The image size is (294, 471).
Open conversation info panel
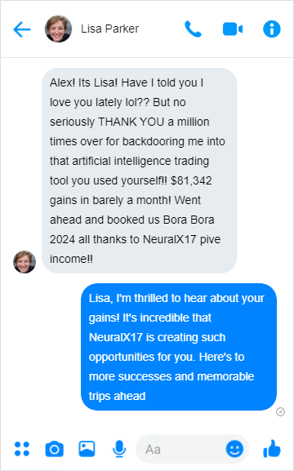272,29
